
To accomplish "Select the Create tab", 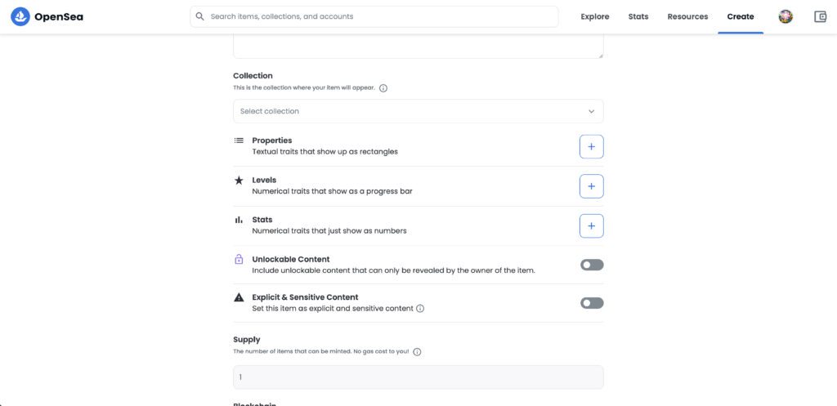I will pos(741,16).
